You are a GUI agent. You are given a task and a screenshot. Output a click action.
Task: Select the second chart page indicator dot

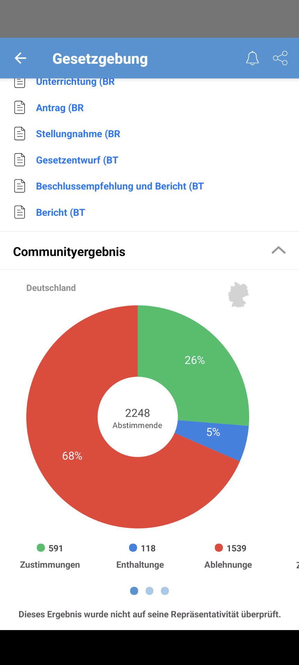coord(149,591)
